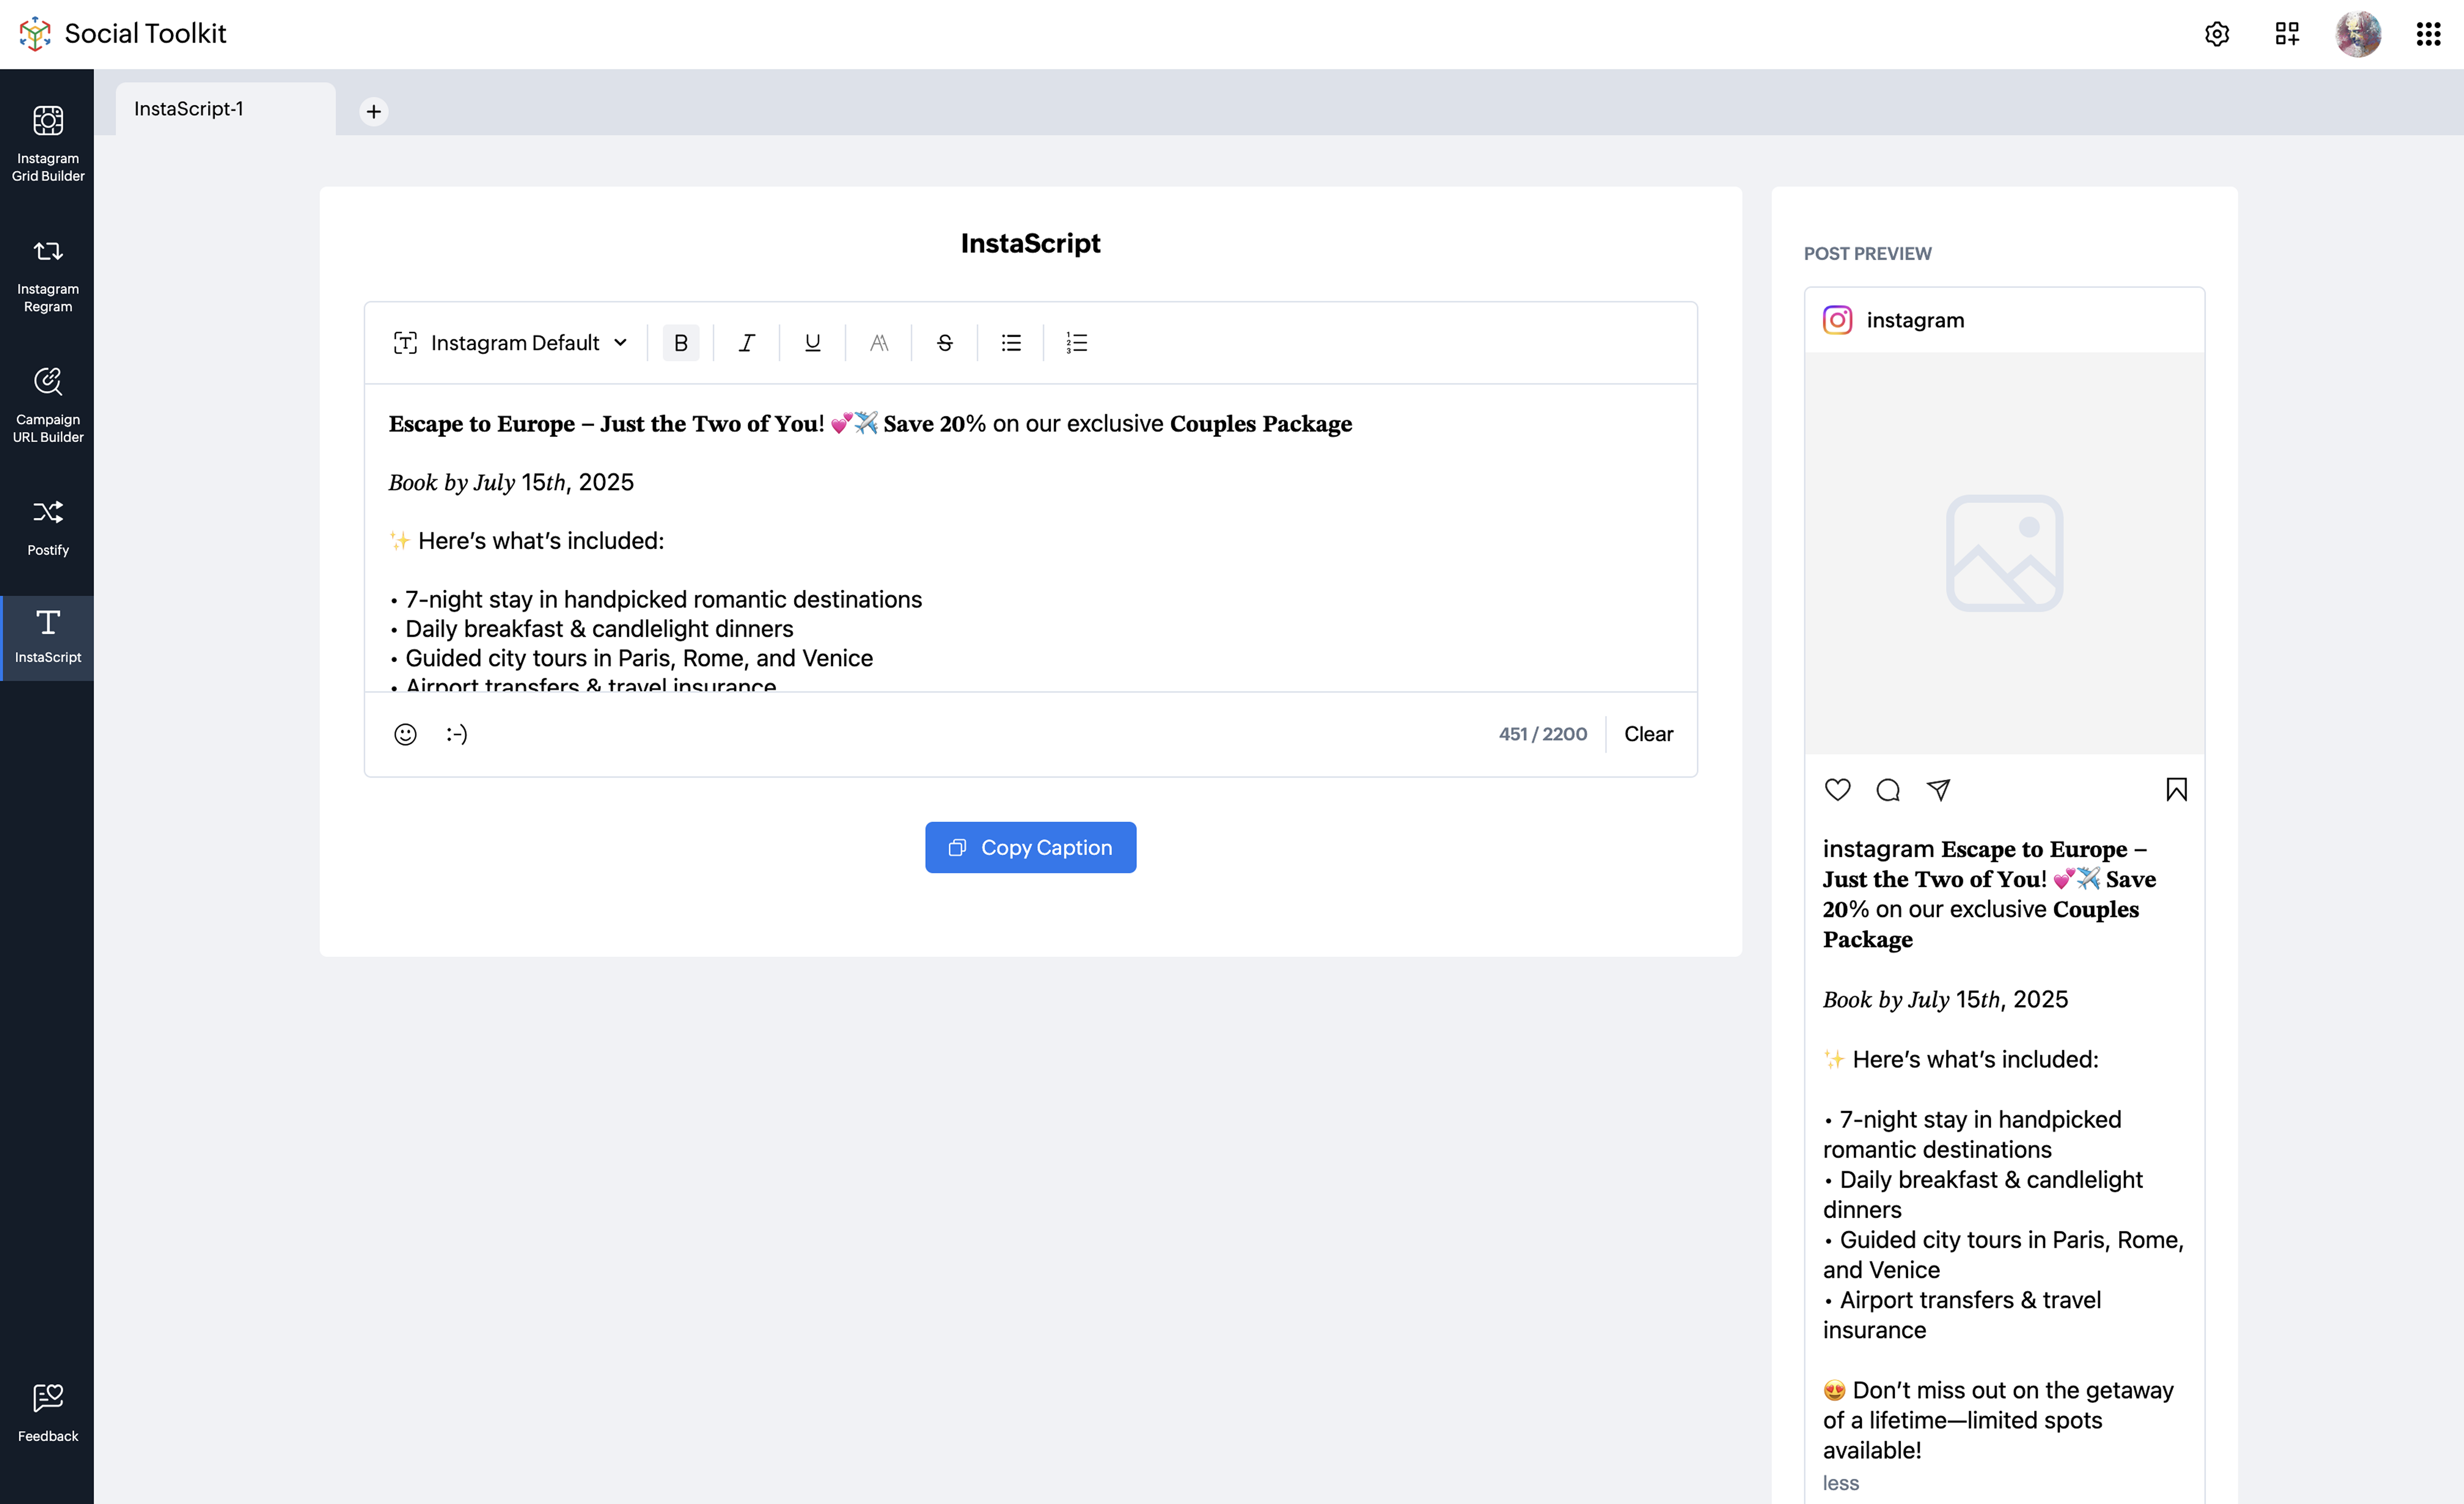
Task: Clear the caption text
Action: tap(1647, 734)
